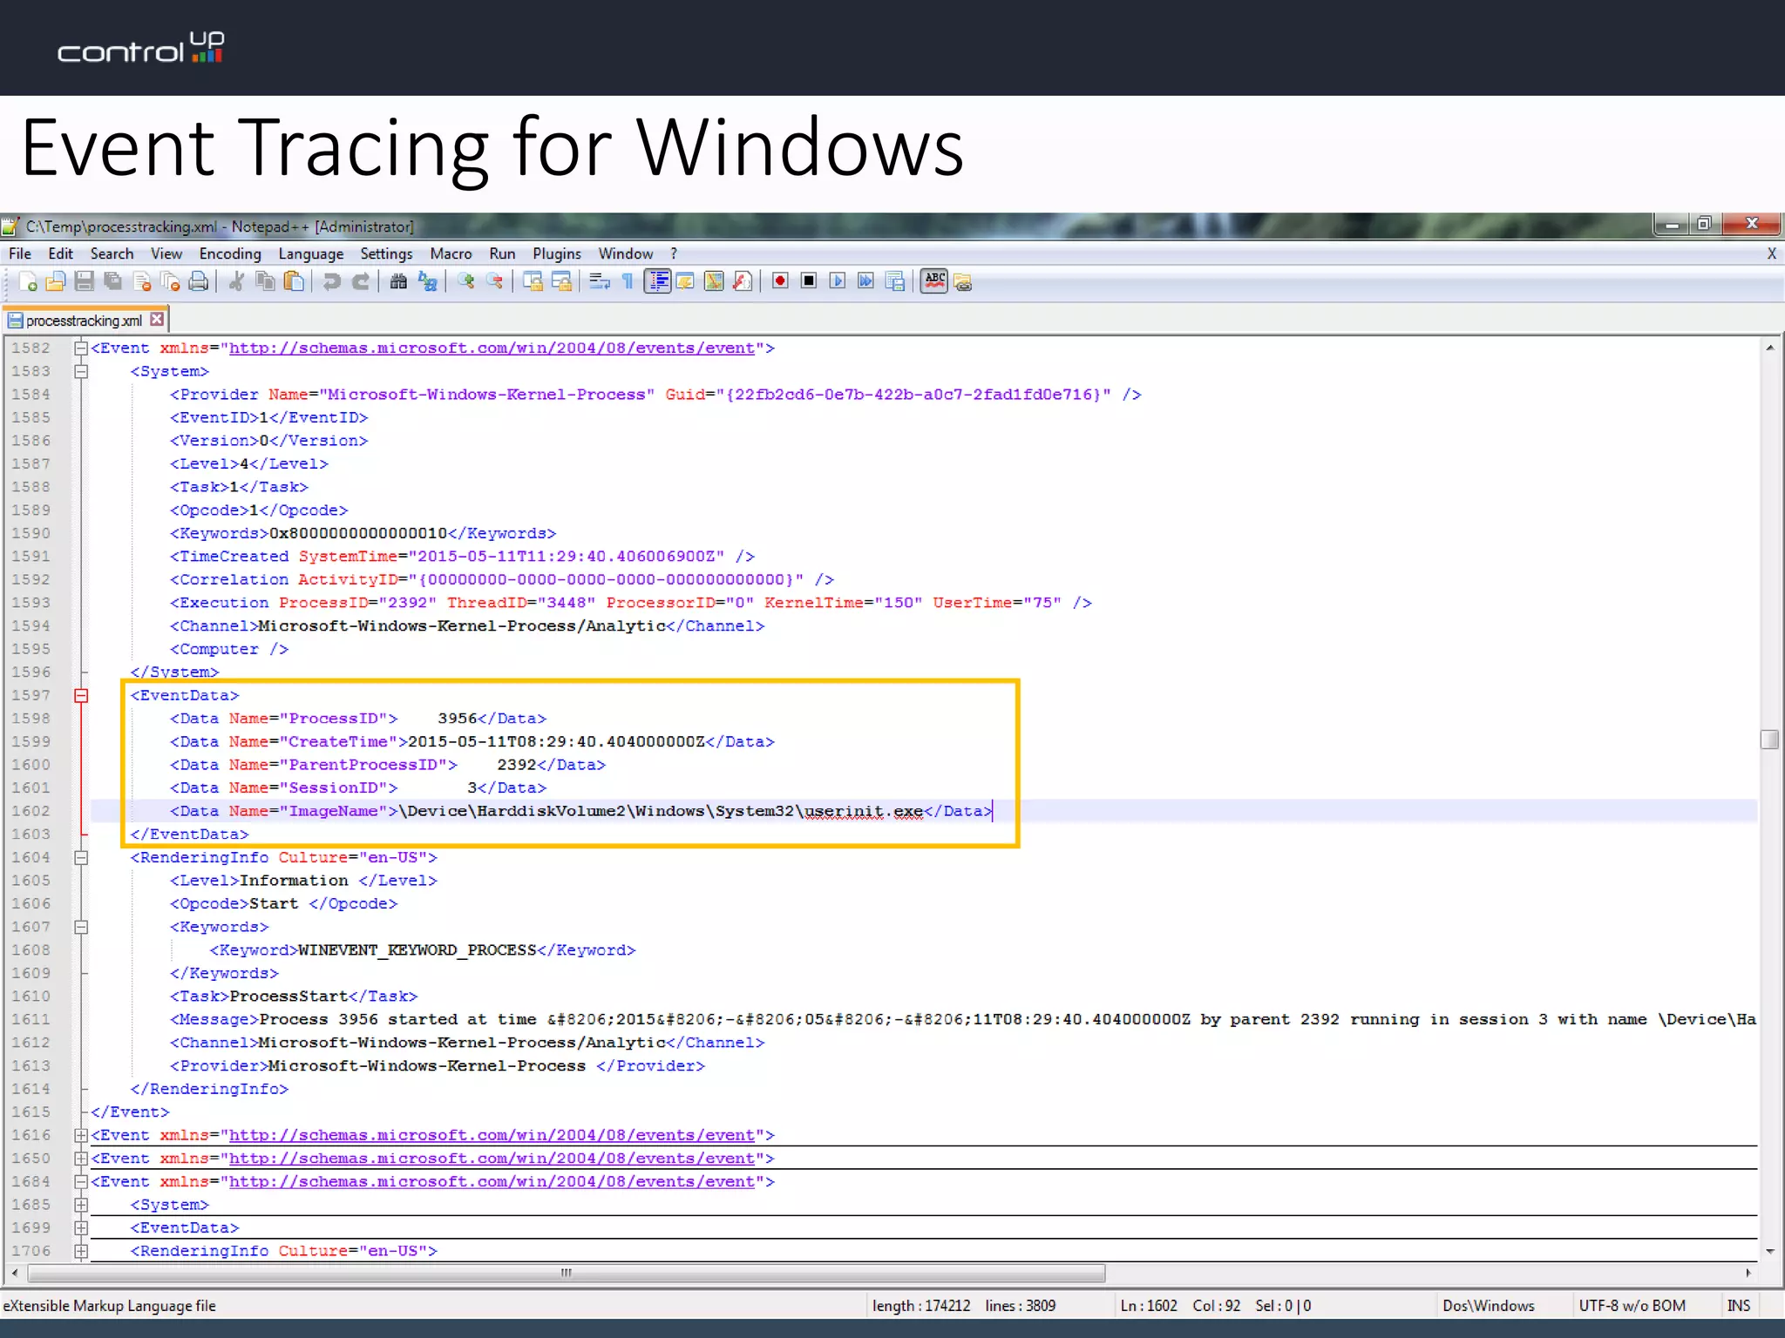Click the Paste clipboard icon
This screenshot has width=1785, height=1338.
[295, 281]
